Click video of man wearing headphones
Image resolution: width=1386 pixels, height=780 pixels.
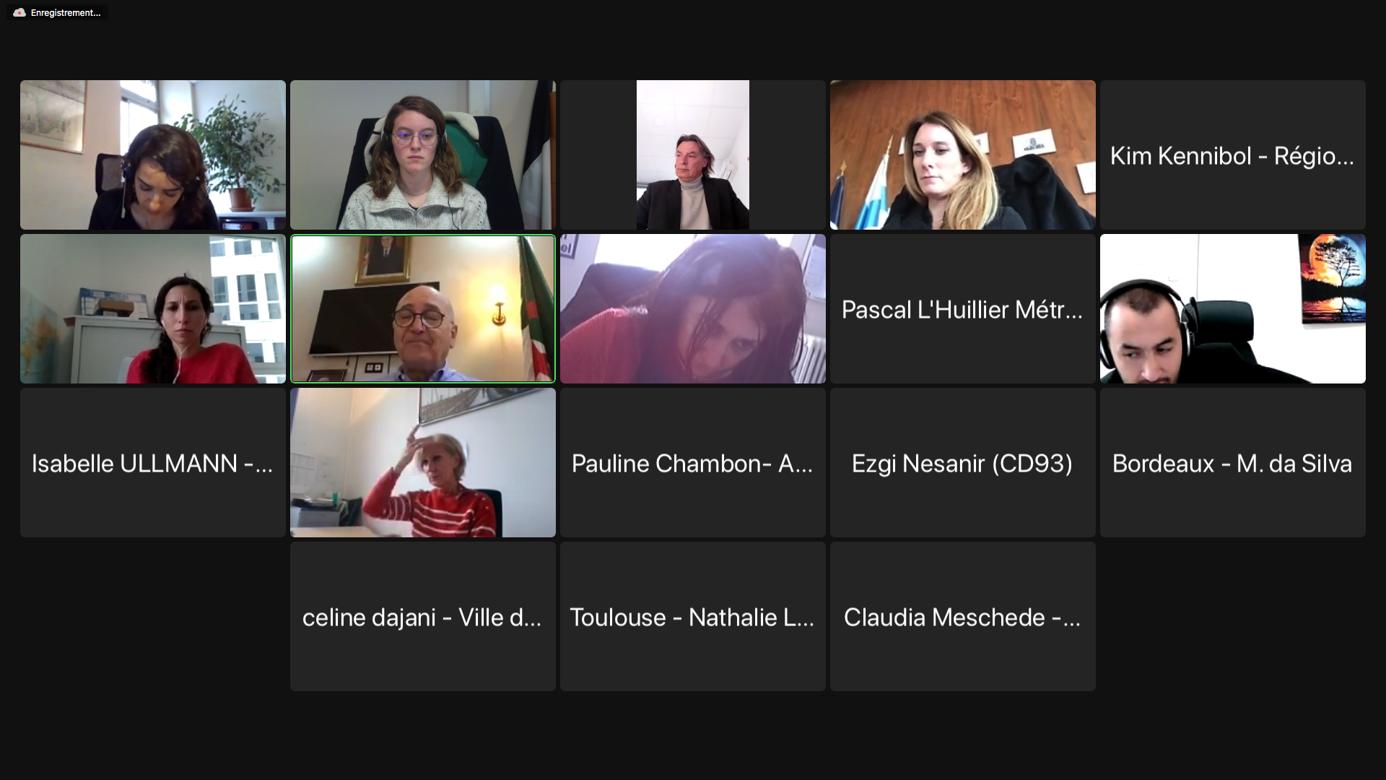[x=1232, y=308]
